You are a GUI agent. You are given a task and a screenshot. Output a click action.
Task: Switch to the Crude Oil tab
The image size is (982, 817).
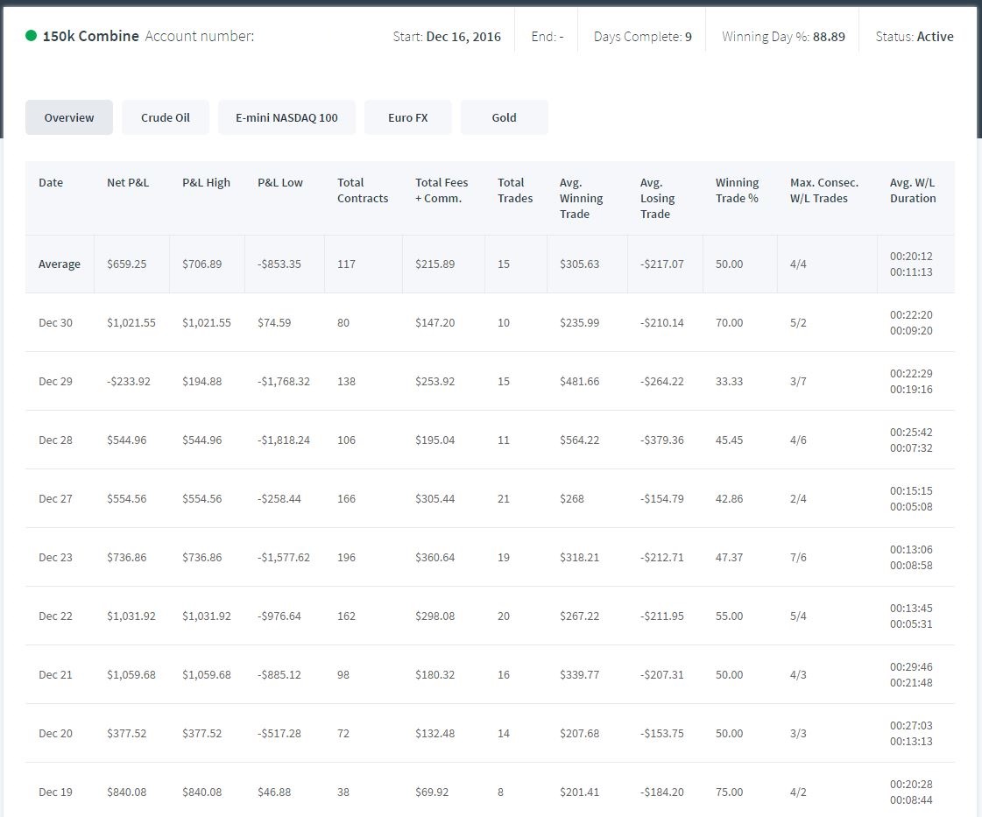click(166, 117)
